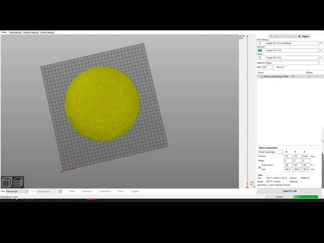
Task: Click the yellow moon sphere model
Action: (x=102, y=104)
